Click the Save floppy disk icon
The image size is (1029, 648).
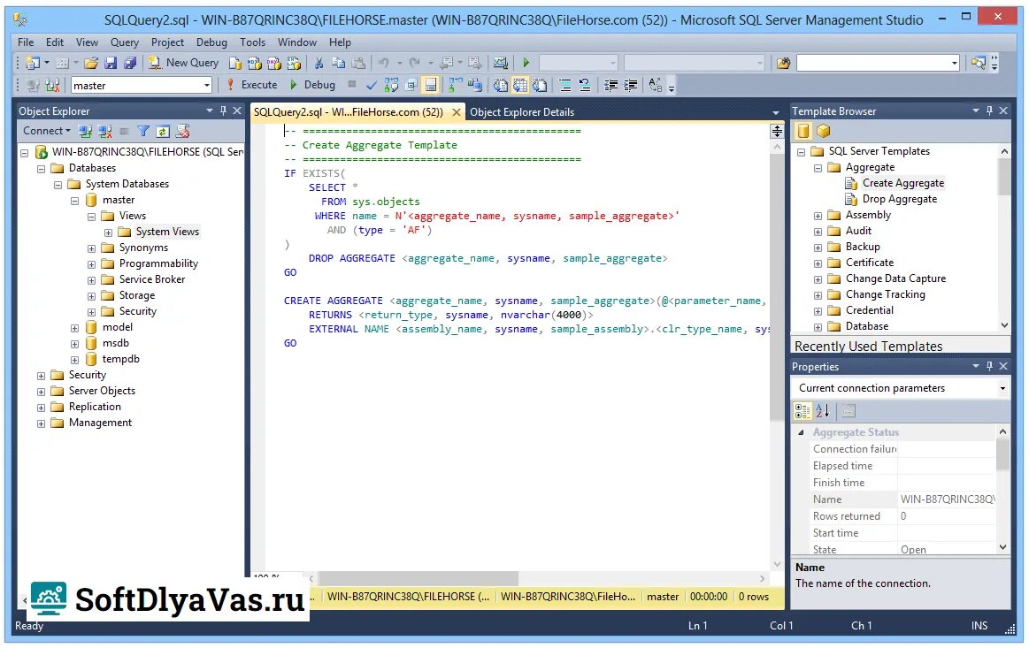click(111, 63)
